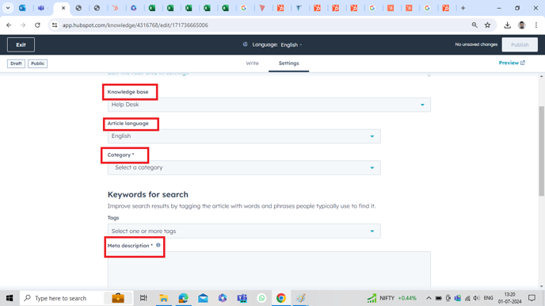The height and width of the screenshot is (306, 545).
Task: Bookmark this page with the star icon
Action: 488,25
